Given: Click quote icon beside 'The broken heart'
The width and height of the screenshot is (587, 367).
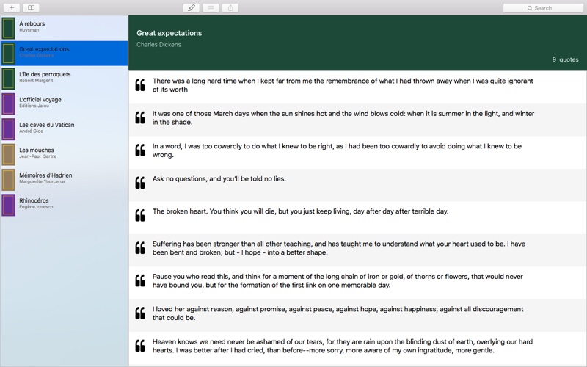Looking at the screenshot, I should click(140, 215).
